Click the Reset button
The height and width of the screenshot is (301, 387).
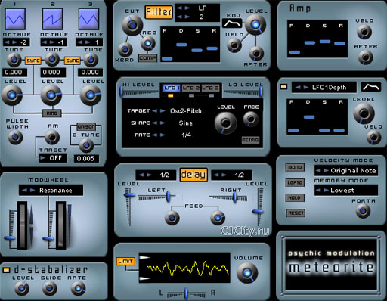point(296,213)
